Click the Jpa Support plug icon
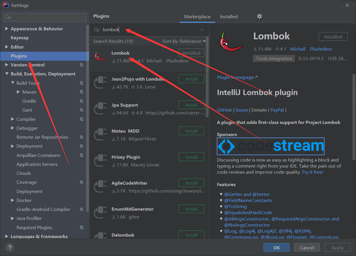The height and width of the screenshot is (256, 356). (101, 108)
